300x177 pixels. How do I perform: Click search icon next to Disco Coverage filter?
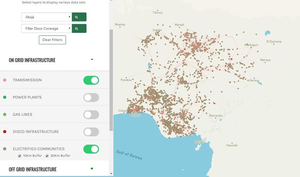[79, 29]
